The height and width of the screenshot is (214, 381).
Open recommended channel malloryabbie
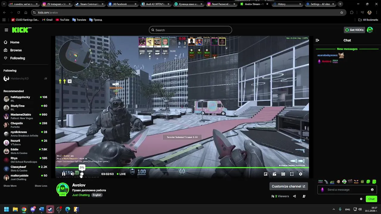coord(25,177)
